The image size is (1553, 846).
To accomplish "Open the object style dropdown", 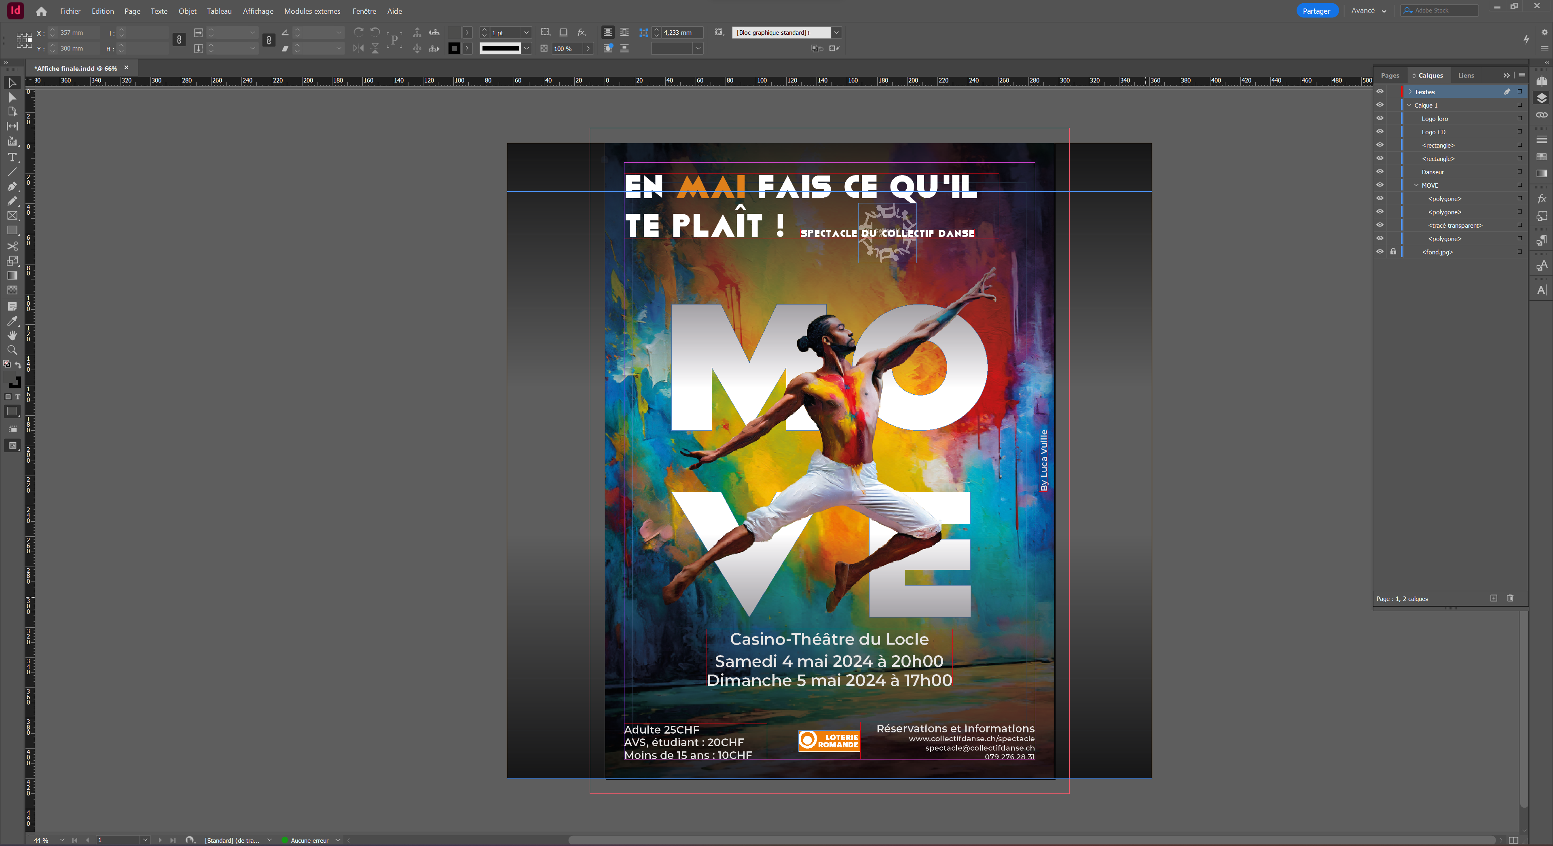I will pos(836,33).
